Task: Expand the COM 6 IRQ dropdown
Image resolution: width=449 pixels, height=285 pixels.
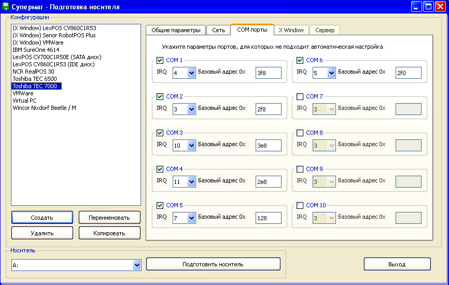Action: pyautogui.click(x=331, y=73)
